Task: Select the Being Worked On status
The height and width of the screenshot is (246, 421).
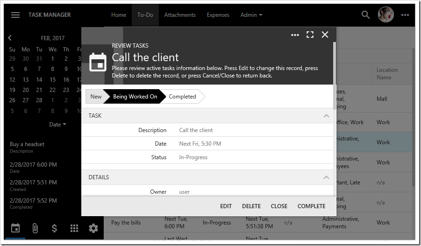Action: tap(135, 97)
